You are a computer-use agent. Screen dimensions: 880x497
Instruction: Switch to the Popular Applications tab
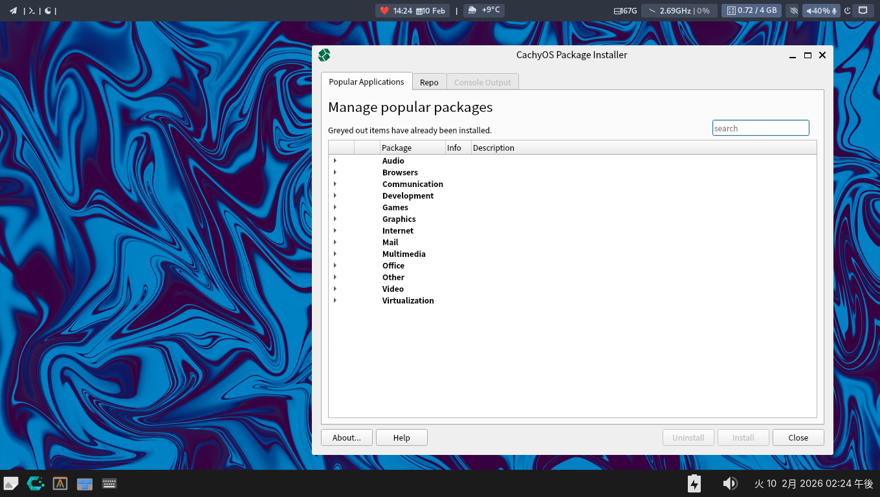tap(366, 82)
